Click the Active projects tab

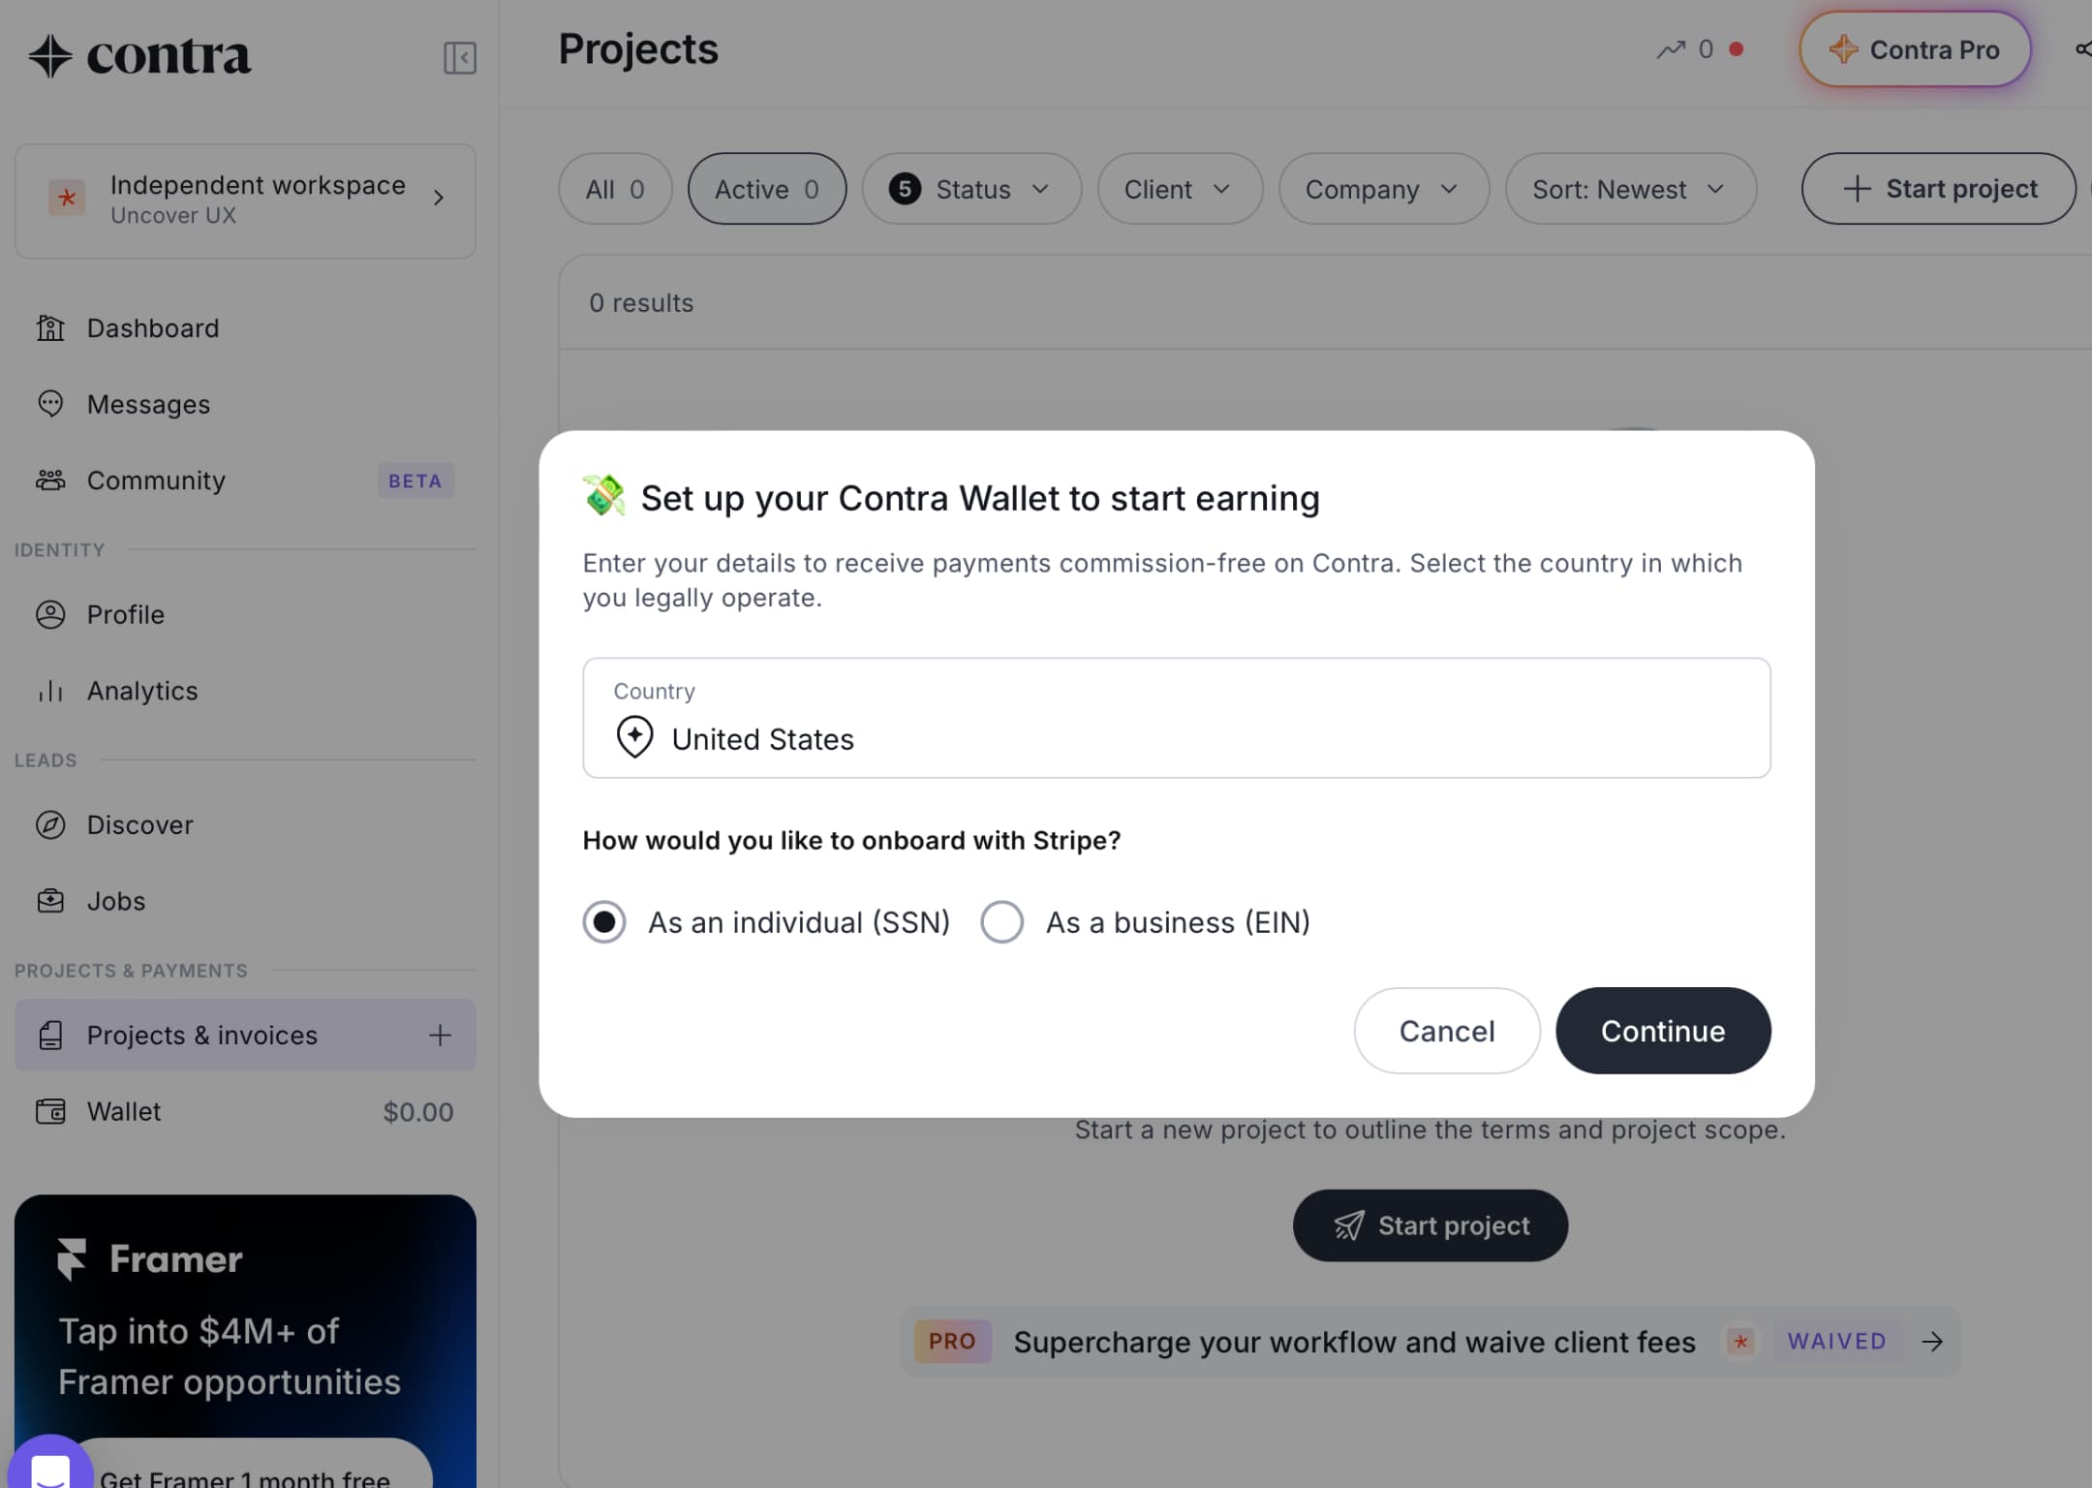(764, 188)
